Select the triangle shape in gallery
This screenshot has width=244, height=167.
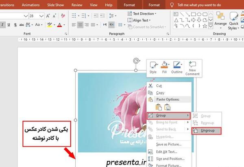coord(176,20)
